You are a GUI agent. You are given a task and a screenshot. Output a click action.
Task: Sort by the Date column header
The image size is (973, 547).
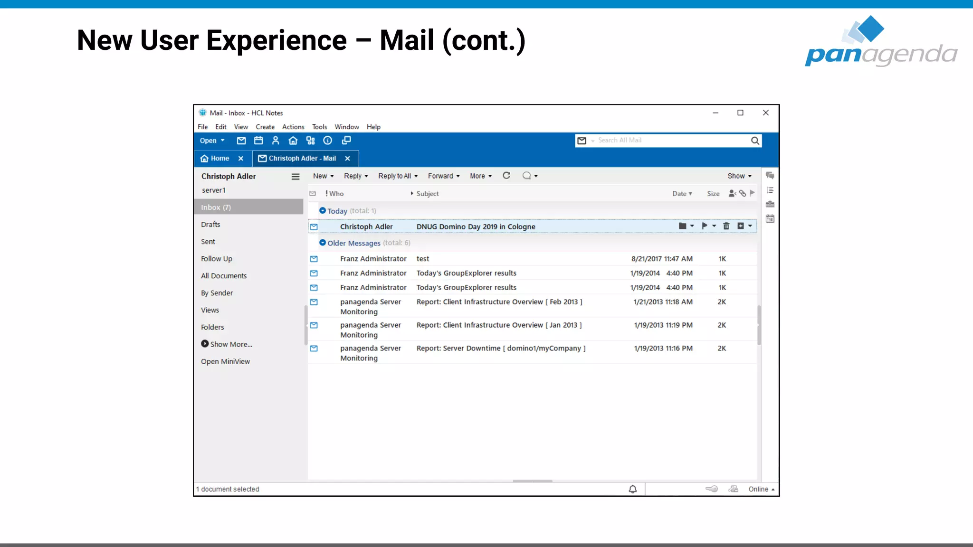pos(682,194)
